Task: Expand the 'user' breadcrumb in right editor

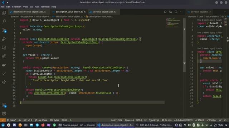Action: (x=201, y=17)
